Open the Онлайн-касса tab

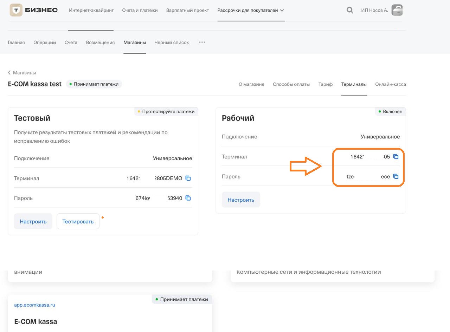(390, 84)
